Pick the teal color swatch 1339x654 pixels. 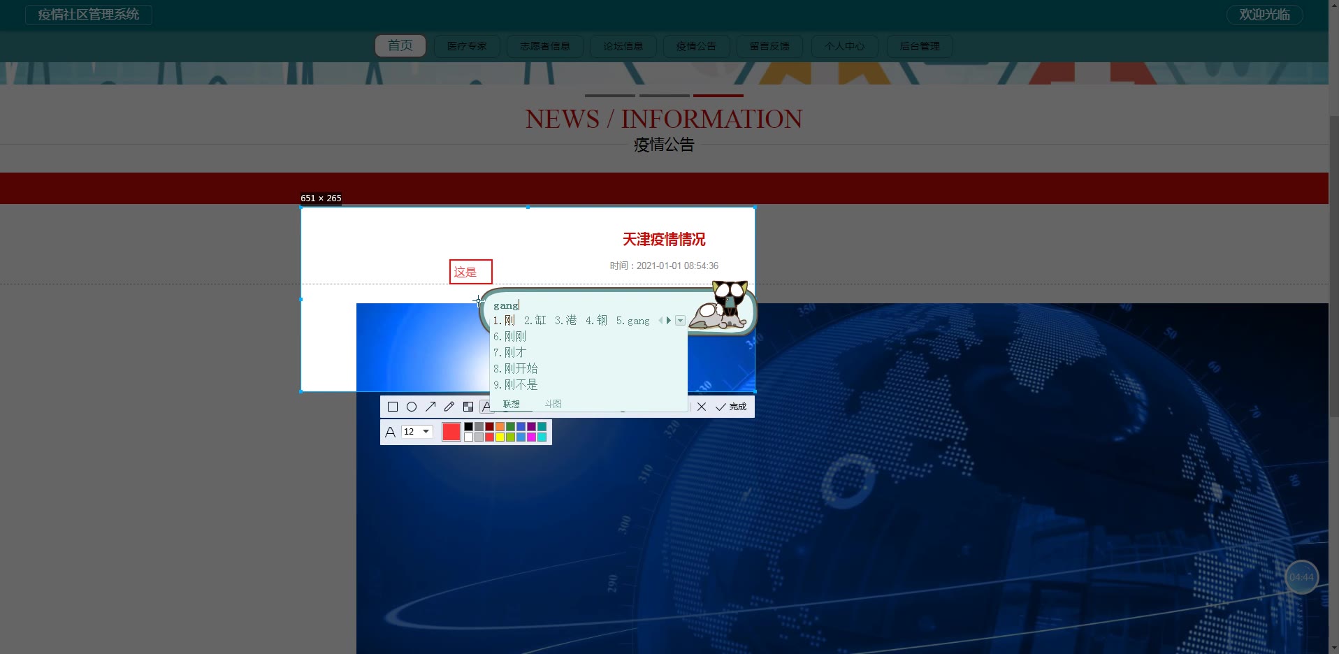pyautogui.click(x=542, y=426)
